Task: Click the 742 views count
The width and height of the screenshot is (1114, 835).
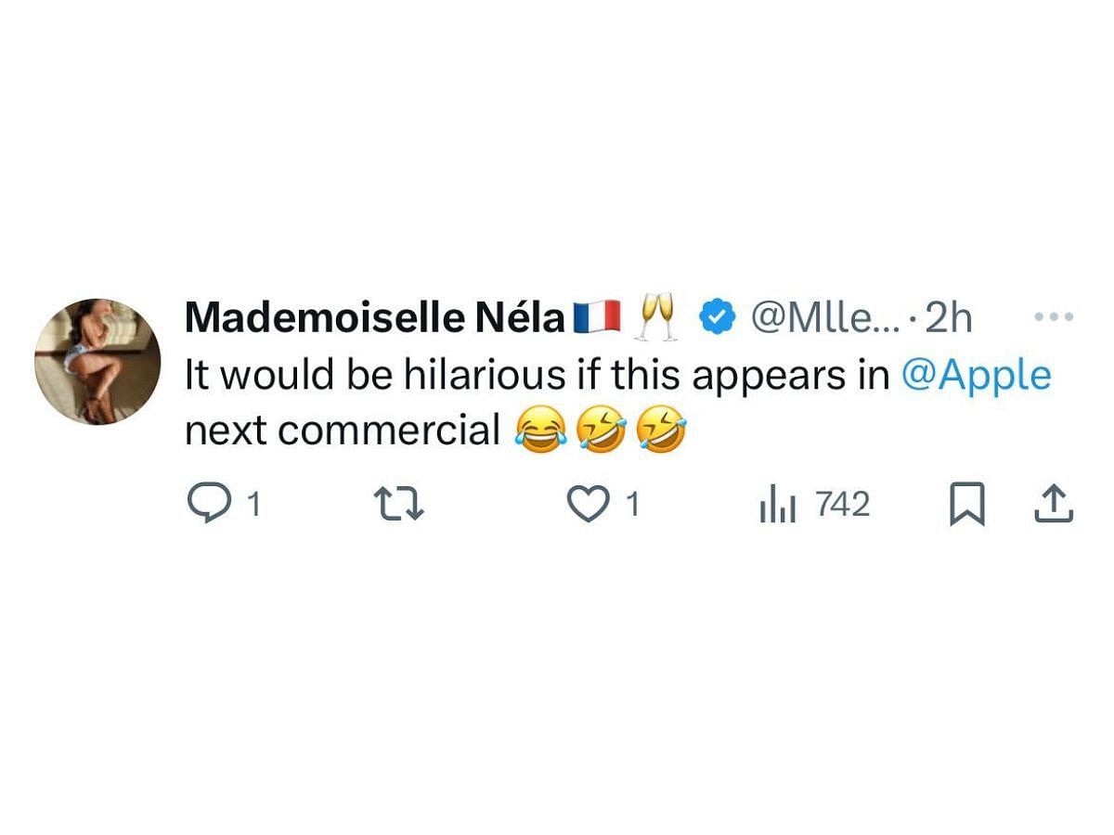Action: pyautogui.click(x=843, y=506)
